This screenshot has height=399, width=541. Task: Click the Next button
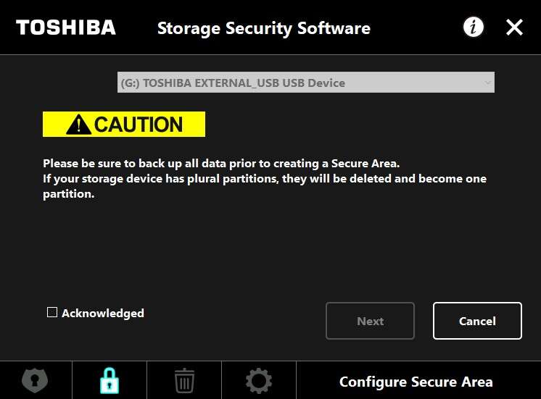(370, 321)
